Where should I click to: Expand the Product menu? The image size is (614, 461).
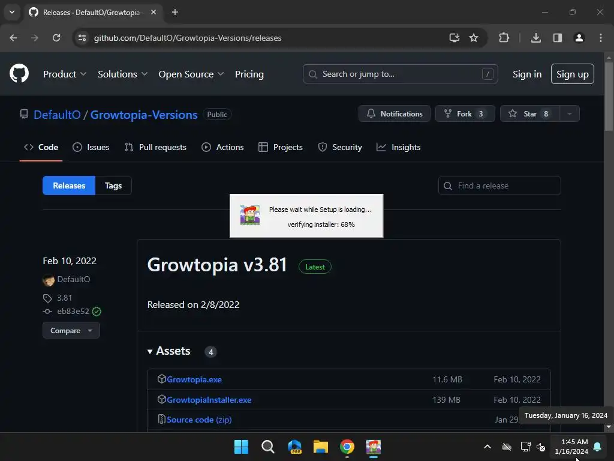click(65, 74)
